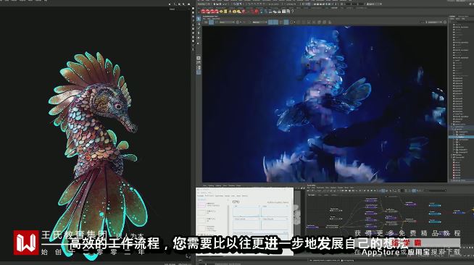Select the arrow Select tool in Maya toolbox
The width and height of the screenshot is (474, 265).
[x=199, y=19]
